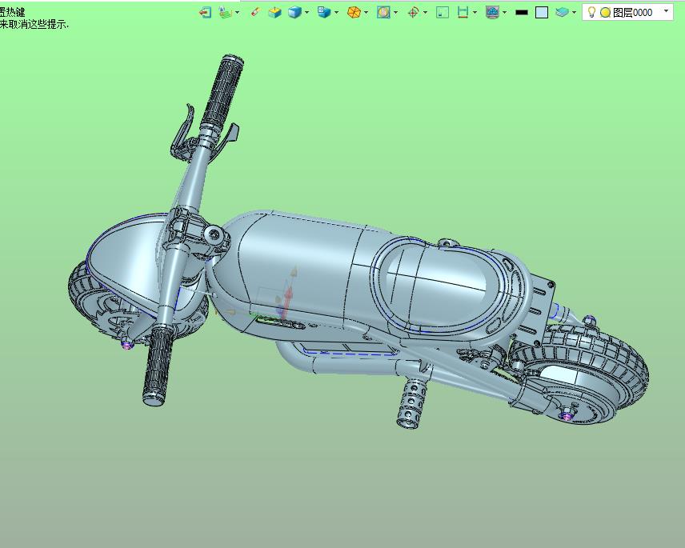Click the red exit arrow toolbar icon

(x=205, y=12)
